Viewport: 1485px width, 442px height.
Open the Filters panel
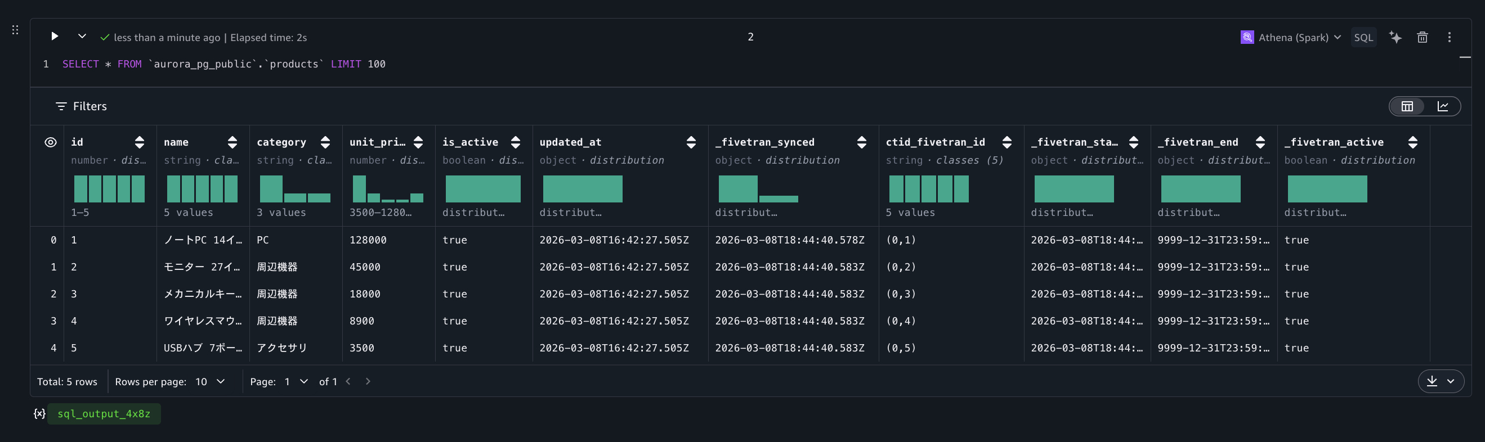tap(81, 106)
